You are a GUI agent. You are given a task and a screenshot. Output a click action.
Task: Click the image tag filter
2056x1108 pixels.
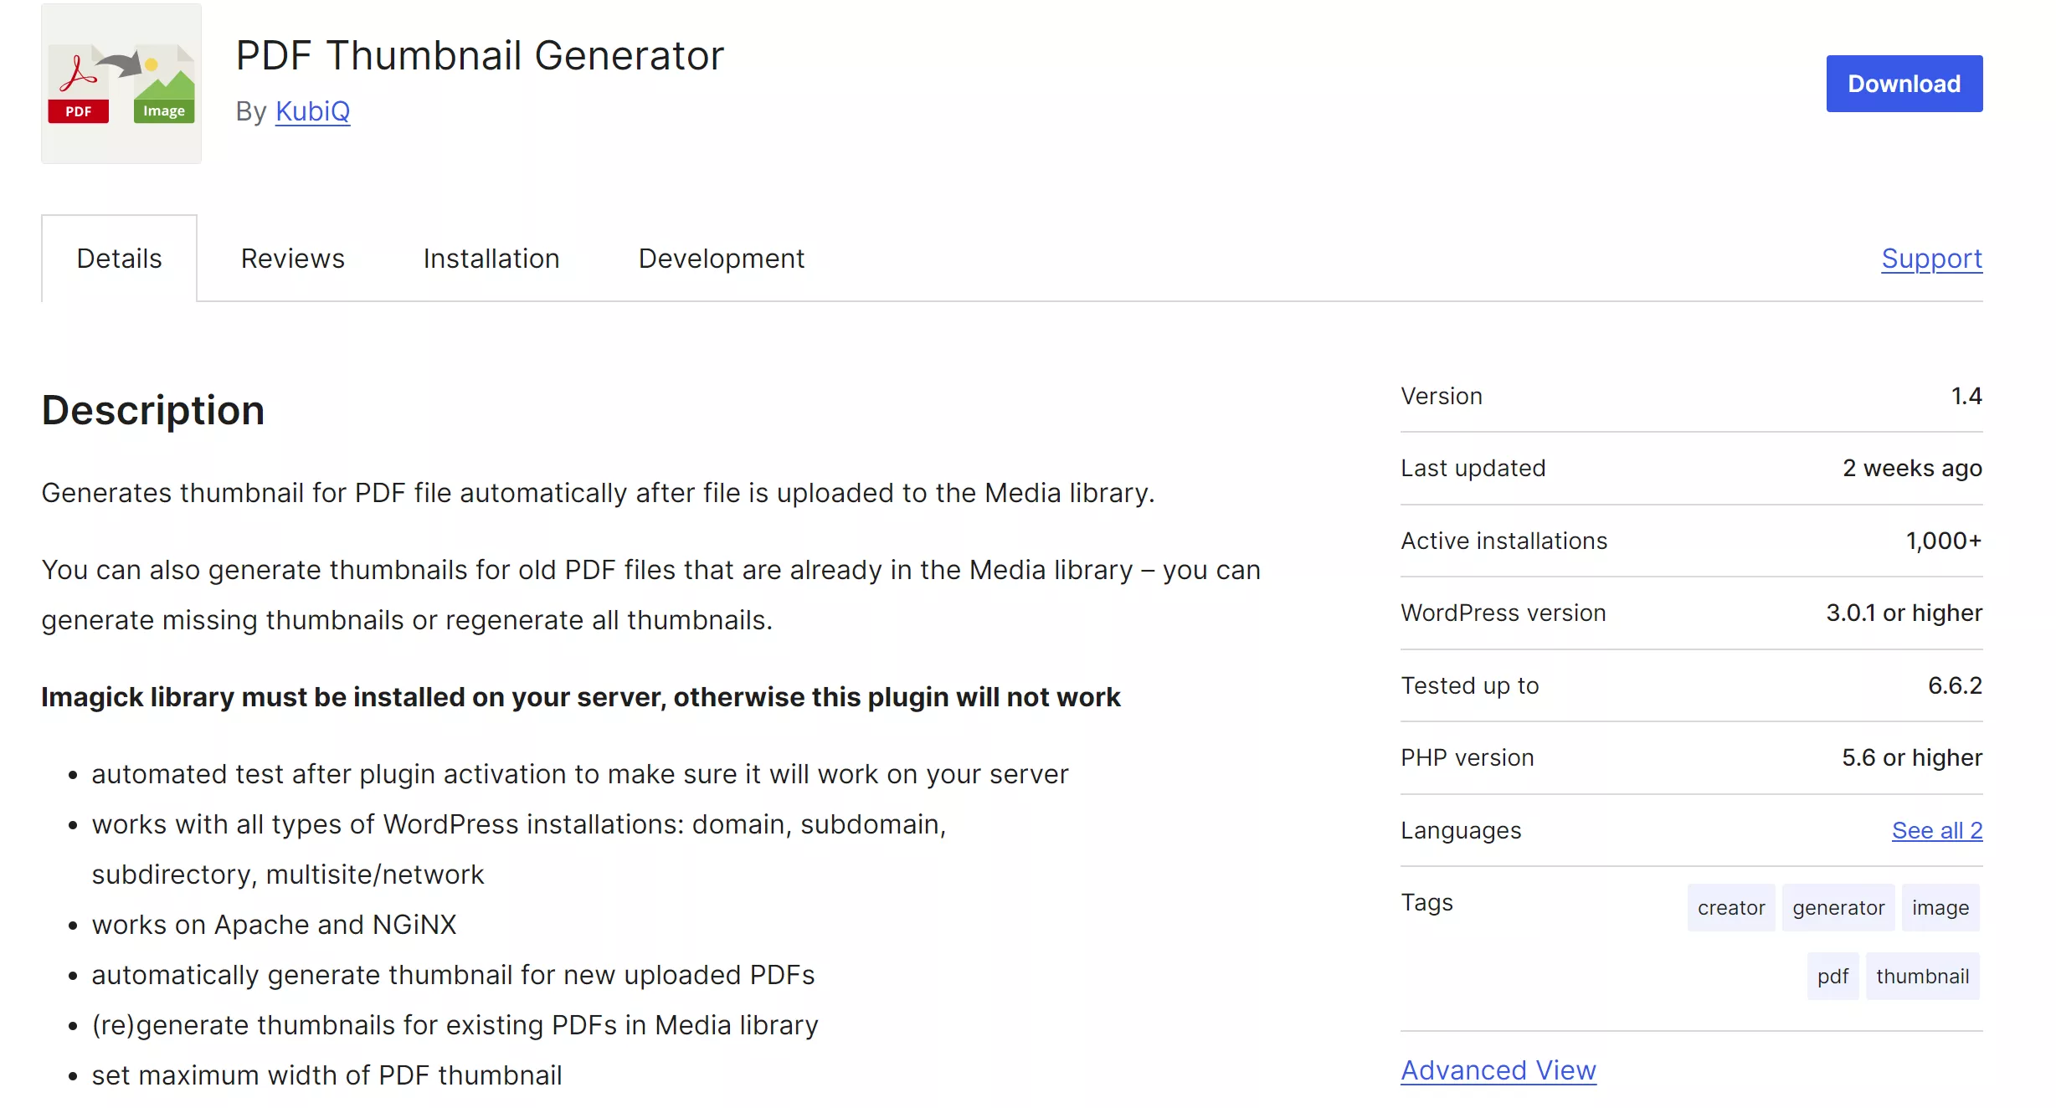pos(1940,907)
